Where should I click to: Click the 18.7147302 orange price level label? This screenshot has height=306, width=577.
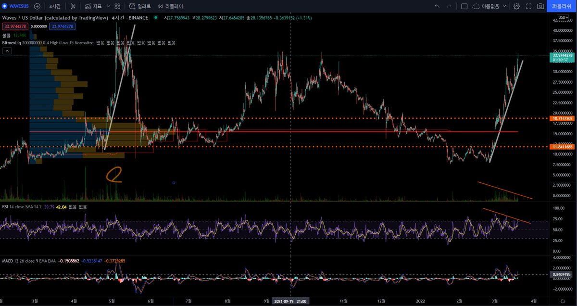pos(561,118)
